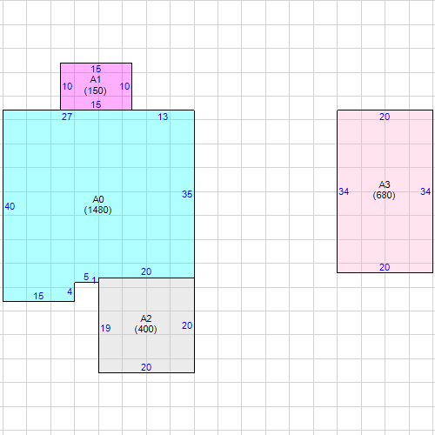Click the 20 dimension on A3's top edge
435x435 pixels.
(385, 117)
